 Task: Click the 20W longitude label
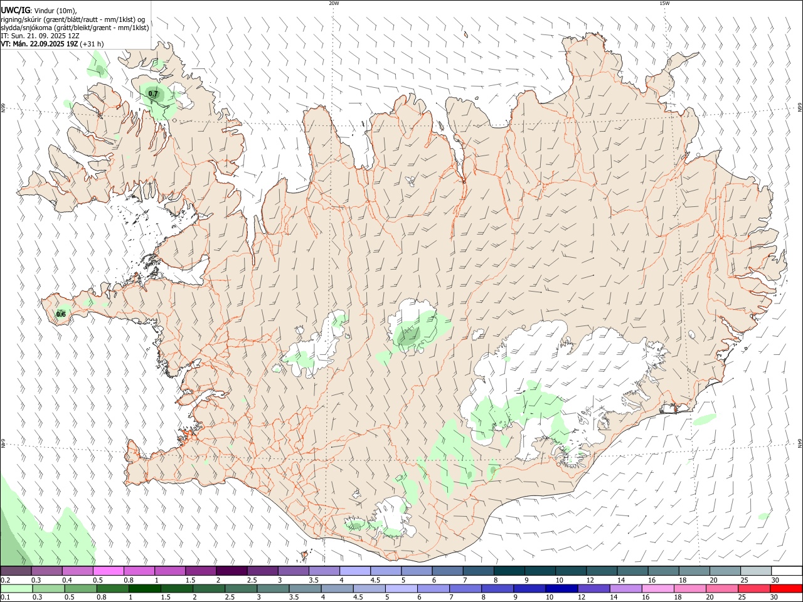pos(334,3)
